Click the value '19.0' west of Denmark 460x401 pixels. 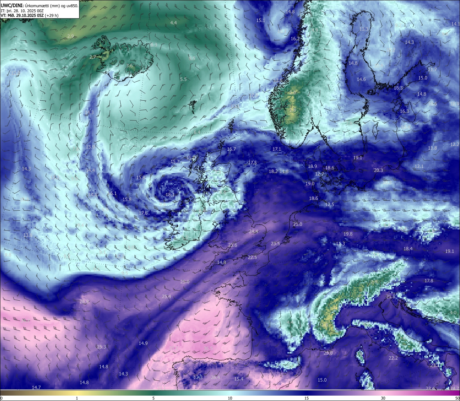310,183
